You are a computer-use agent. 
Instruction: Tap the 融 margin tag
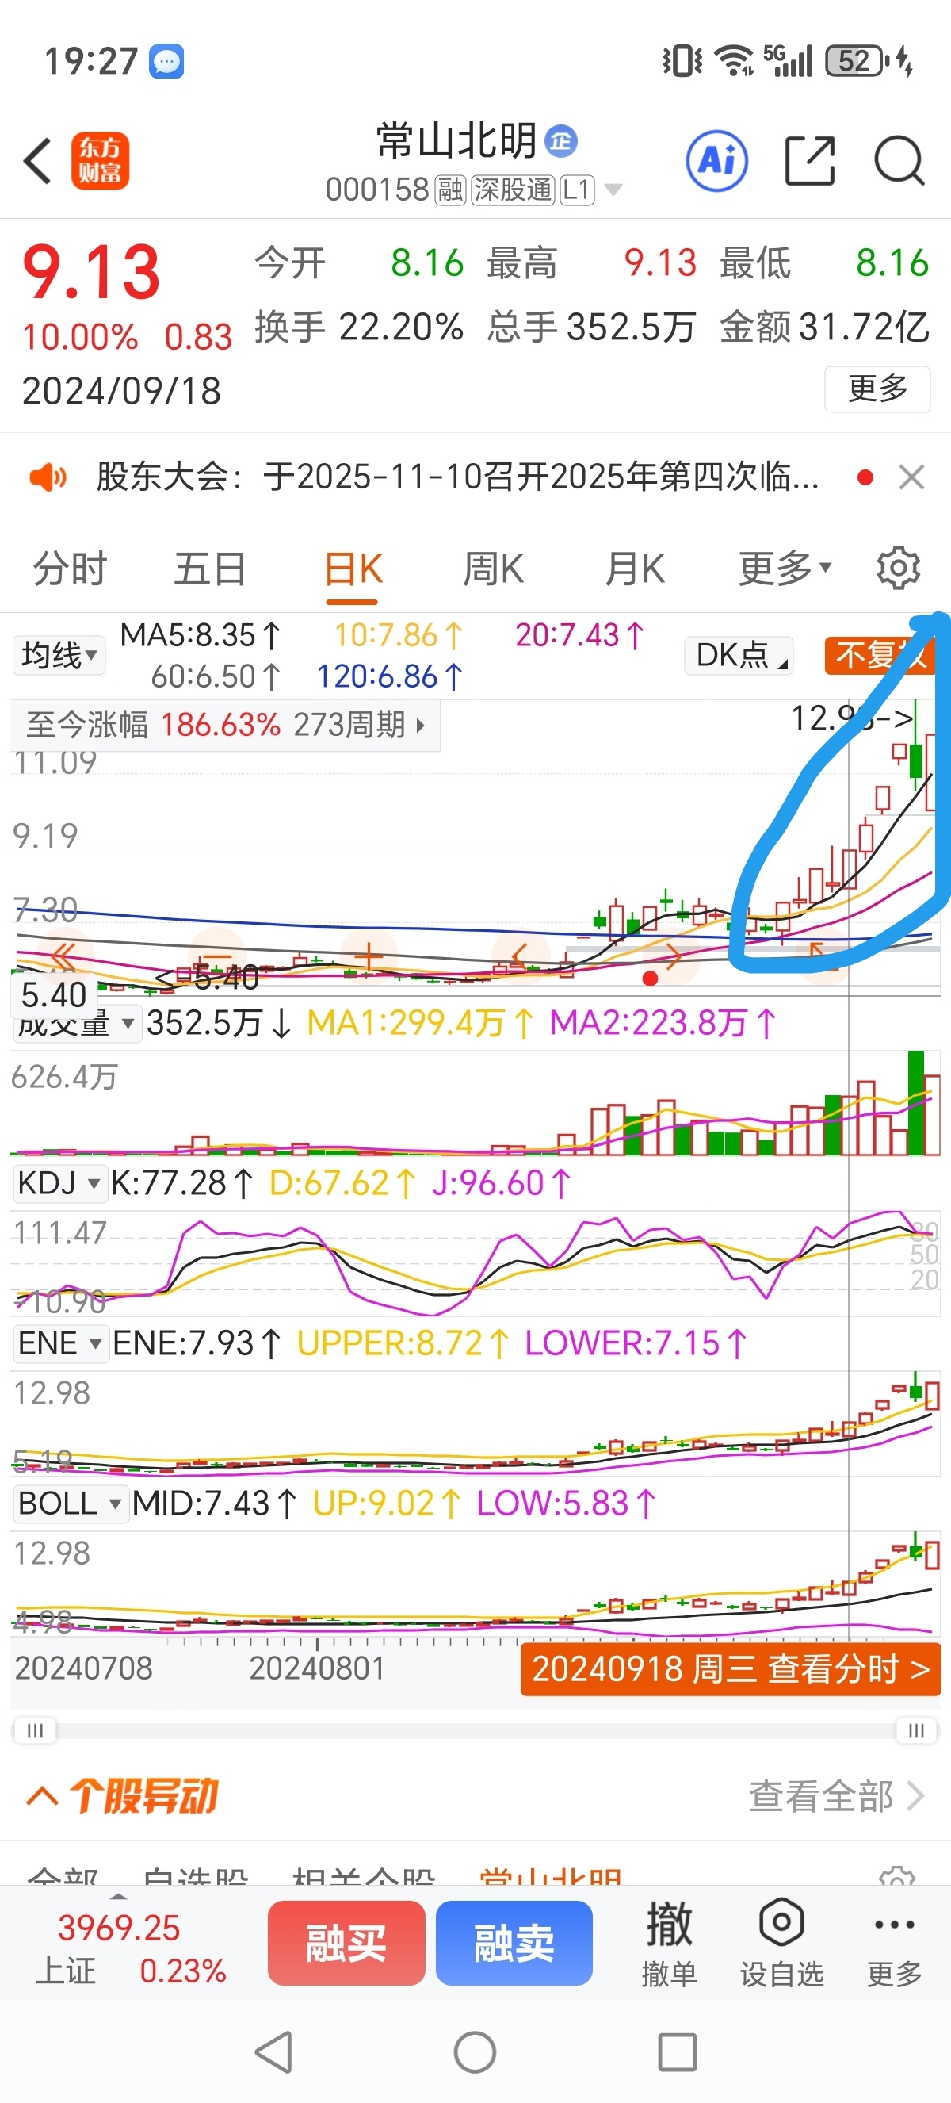coord(449,190)
